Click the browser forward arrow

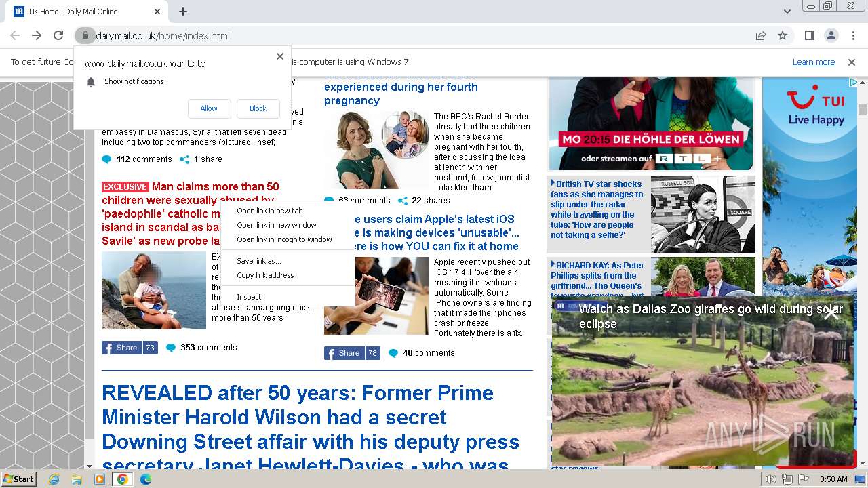pos(37,36)
